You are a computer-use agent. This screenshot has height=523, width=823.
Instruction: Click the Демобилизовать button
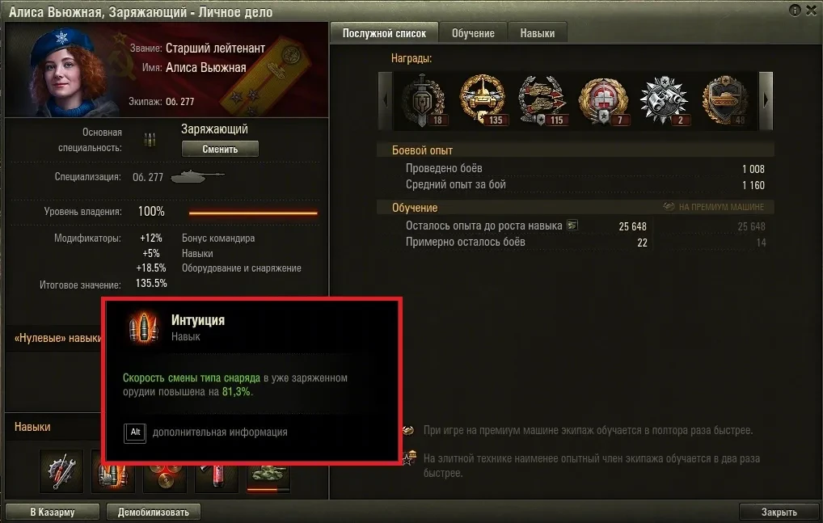(154, 512)
